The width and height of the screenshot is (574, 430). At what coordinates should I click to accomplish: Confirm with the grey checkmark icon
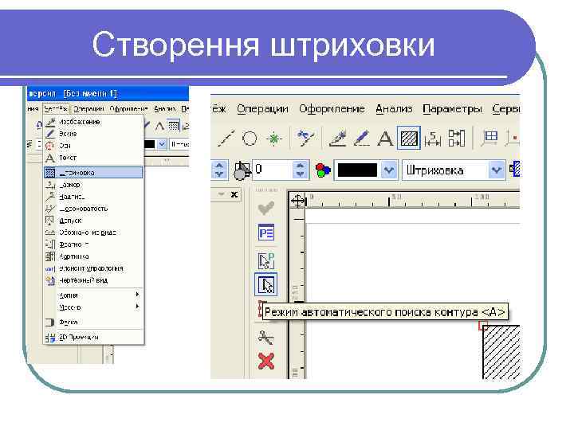(x=266, y=208)
